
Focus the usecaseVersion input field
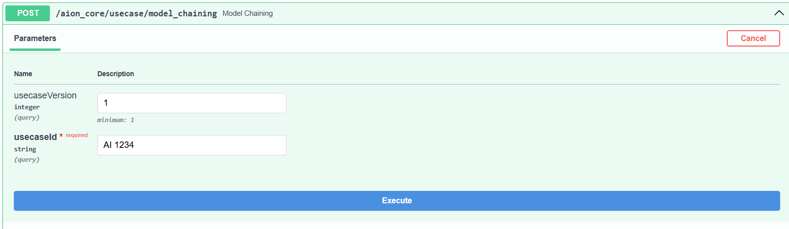coord(192,103)
